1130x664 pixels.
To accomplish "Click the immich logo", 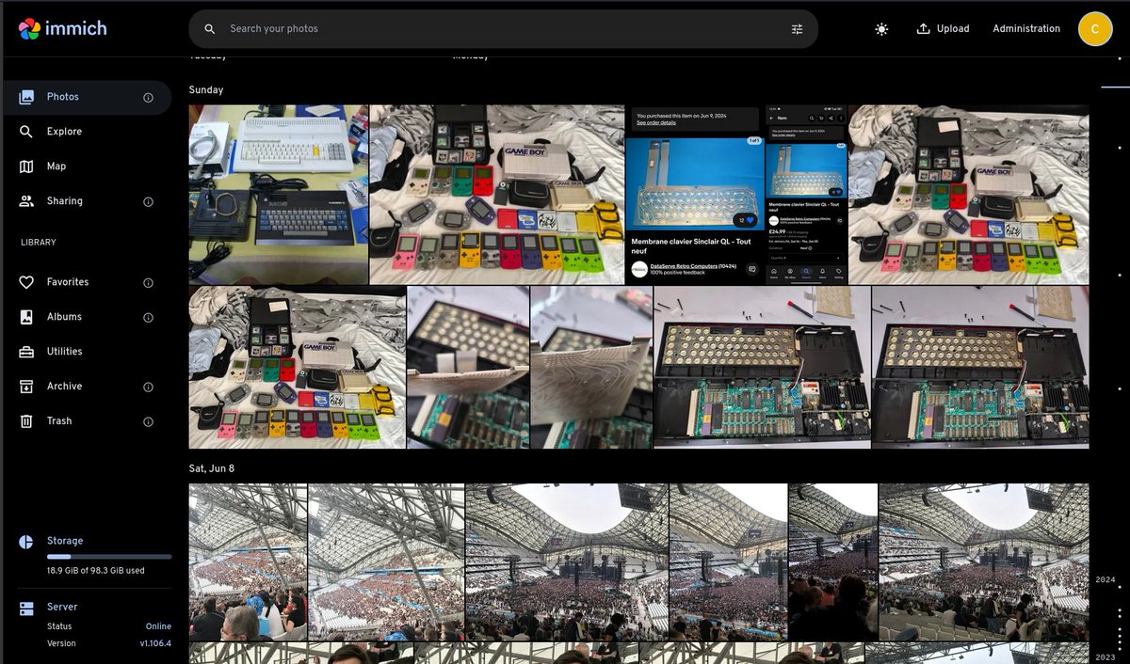I will click(x=62, y=28).
